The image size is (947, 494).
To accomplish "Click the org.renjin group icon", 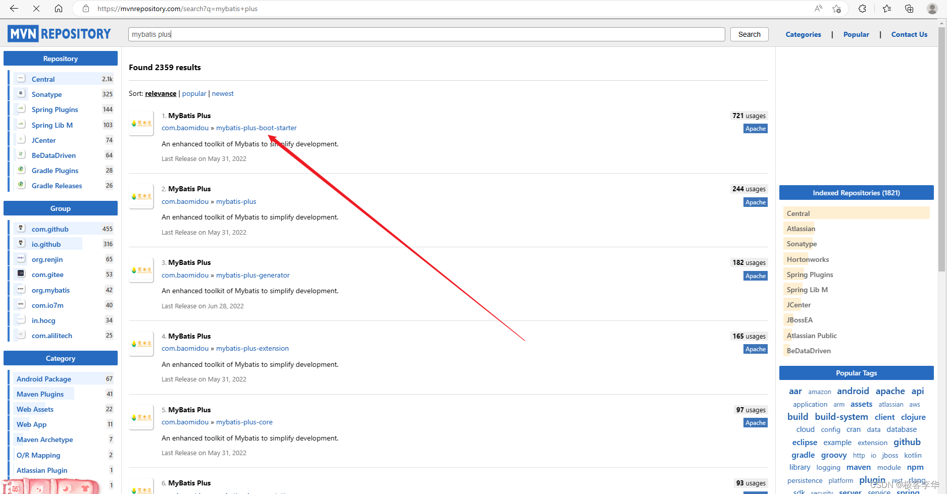I will pyautogui.click(x=21, y=259).
